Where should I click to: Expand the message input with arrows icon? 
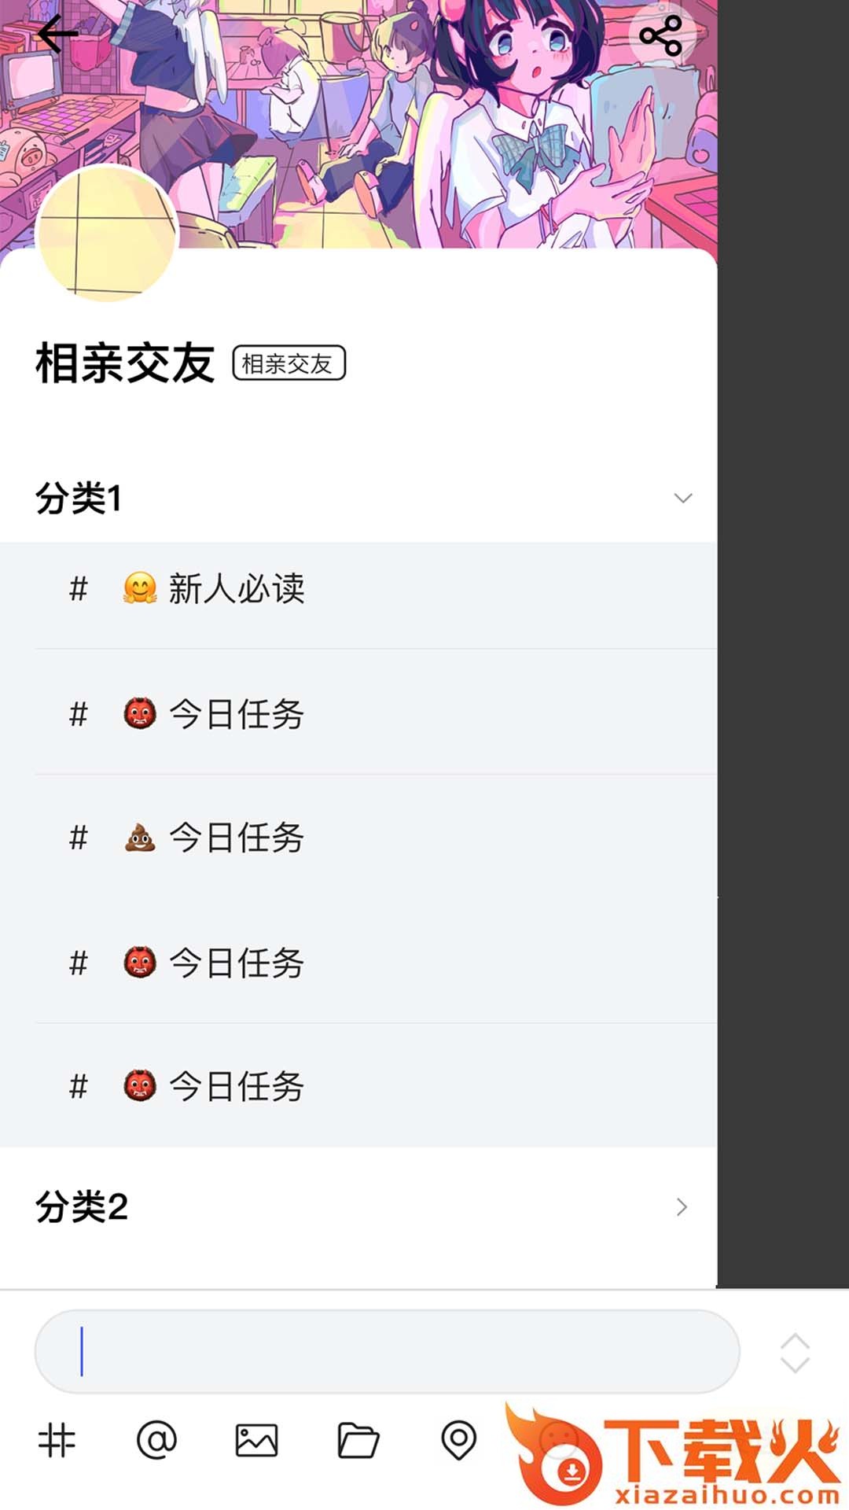[795, 1353]
